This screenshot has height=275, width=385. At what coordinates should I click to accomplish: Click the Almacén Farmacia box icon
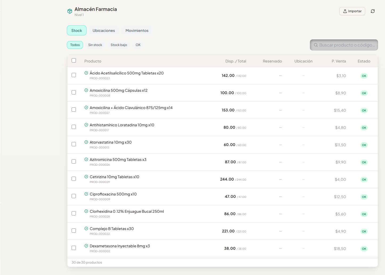pos(70,11)
